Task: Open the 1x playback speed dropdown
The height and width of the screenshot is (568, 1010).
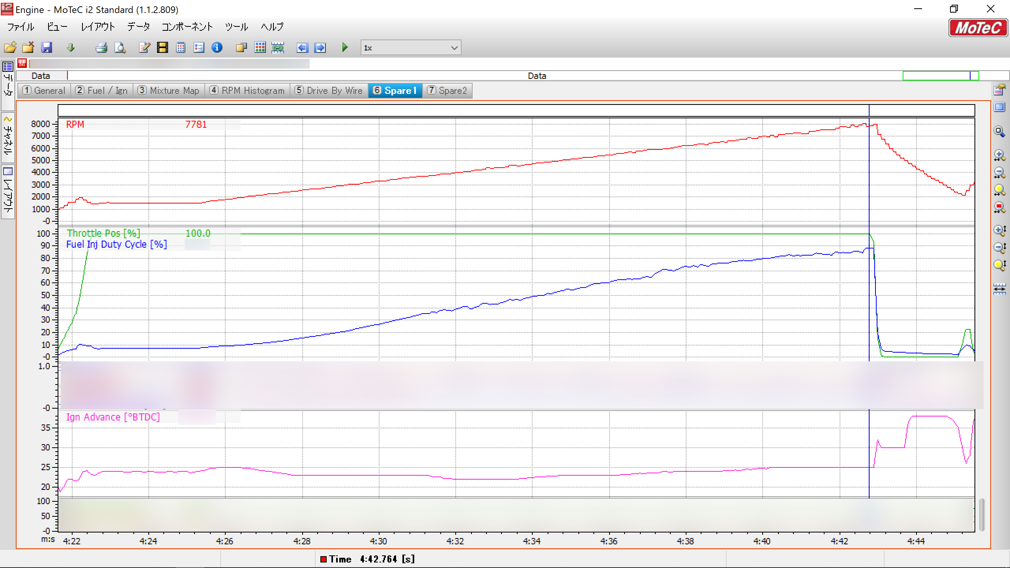Action: tap(454, 48)
